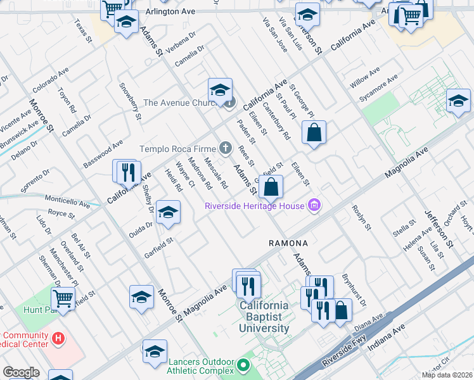Click the Via San Jose label
The image size is (474, 380).
click(x=275, y=35)
